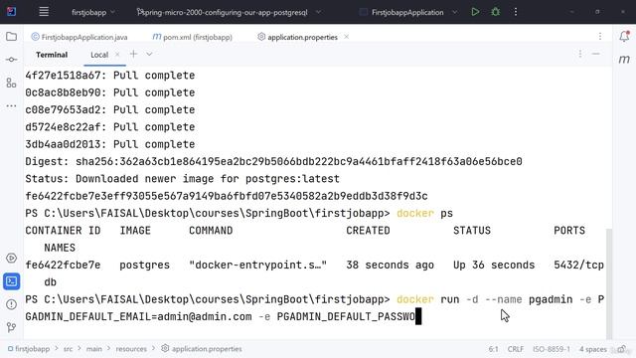Viewport: 636px width, 358px height.
Task: Expand terminal session type dropdown arrow
Action: [149, 54]
